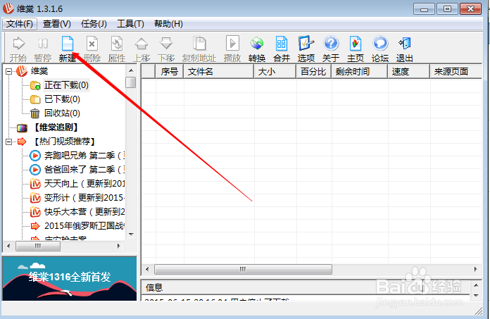Image resolution: width=490 pixels, height=319 pixels.
Task: Click download list scroll left arrow
Action: (147, 269)
